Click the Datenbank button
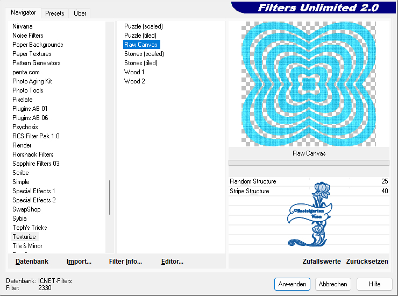The image size is (398, 296). click(32, 262)
